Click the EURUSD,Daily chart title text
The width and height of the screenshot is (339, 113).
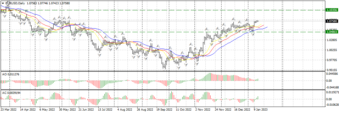tap(15, 3)
